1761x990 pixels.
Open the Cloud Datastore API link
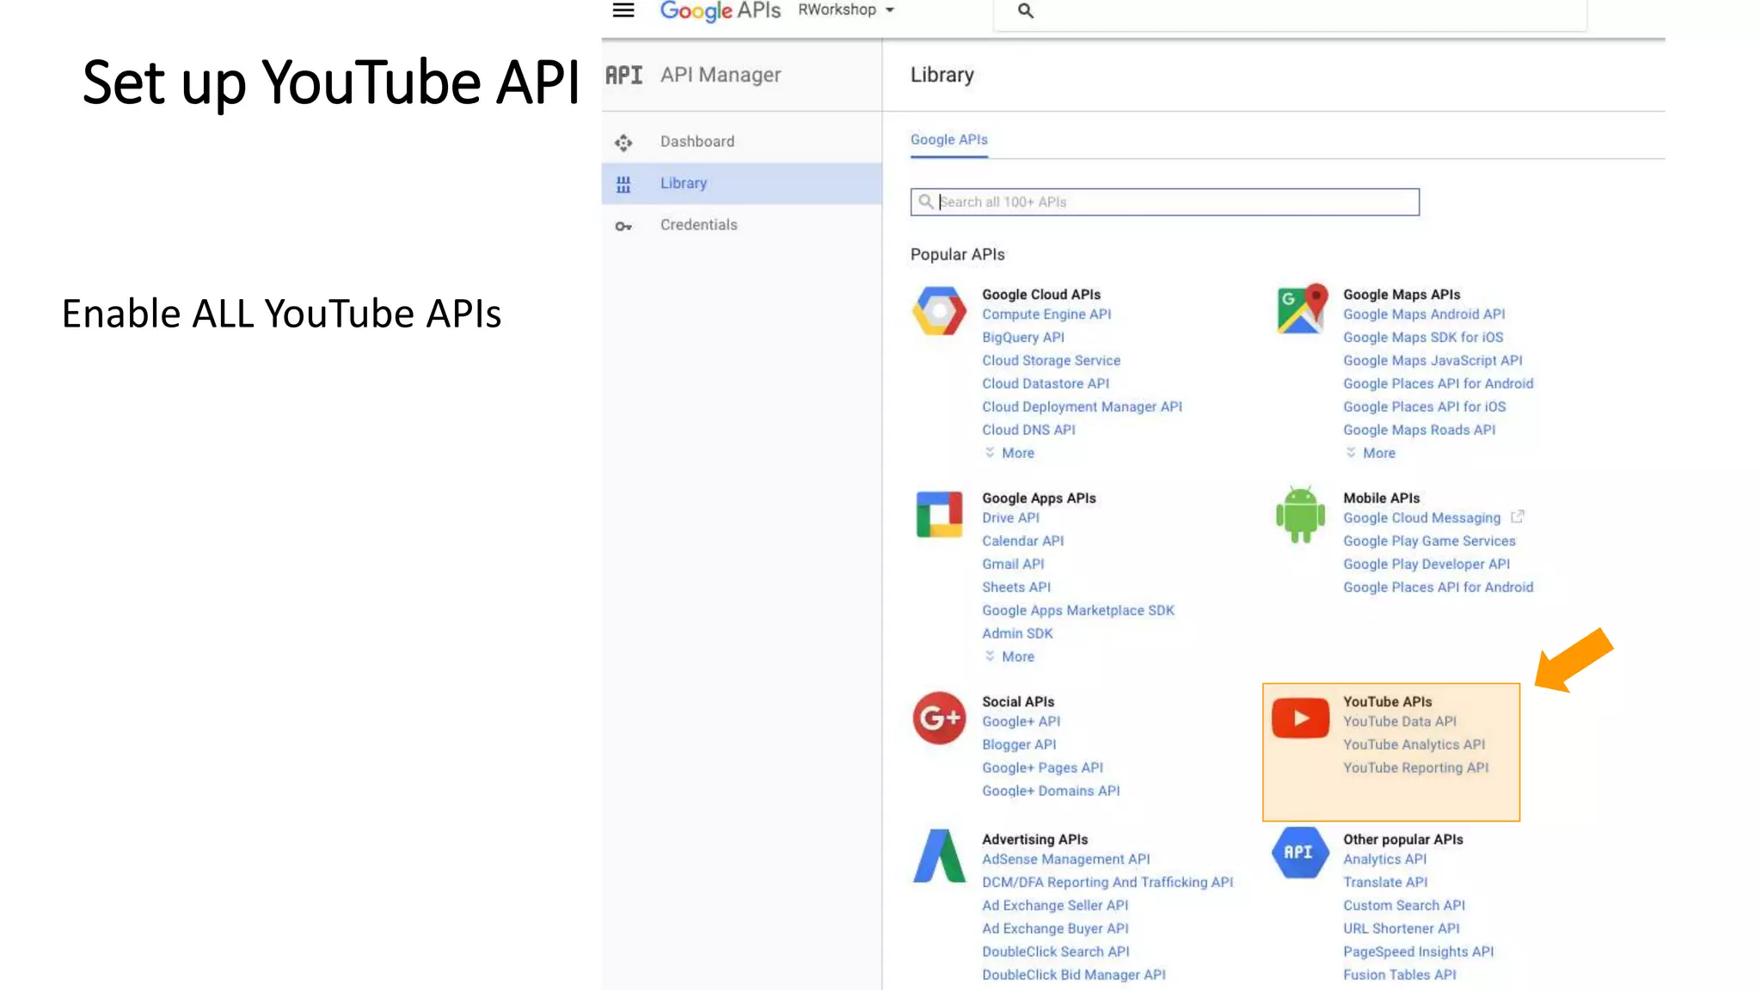pyautogui.click(x=1046, y=384)
